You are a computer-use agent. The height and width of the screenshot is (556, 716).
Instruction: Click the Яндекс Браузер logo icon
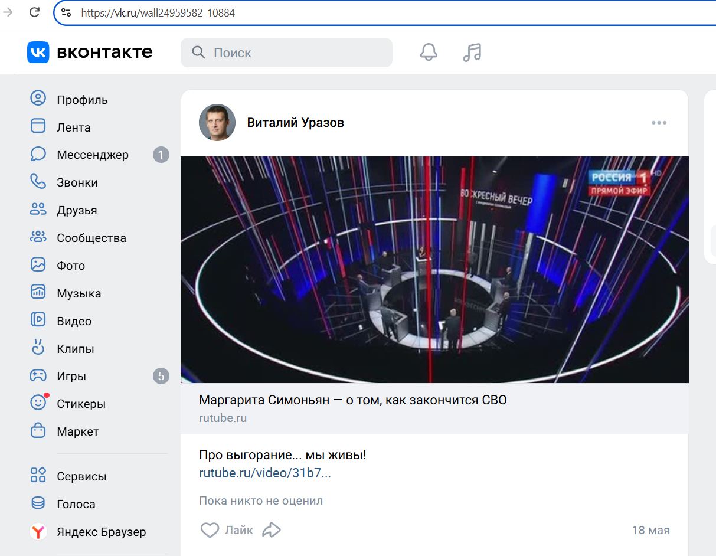pos(38,532)
